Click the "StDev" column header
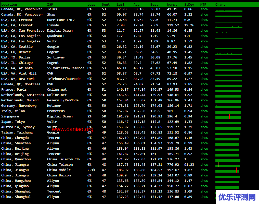The image size is (259, 204). pyautogui.click(x=189, y=4)
